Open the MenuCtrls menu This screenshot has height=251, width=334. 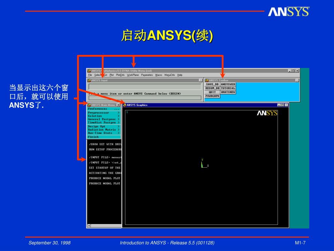point(170,75)
